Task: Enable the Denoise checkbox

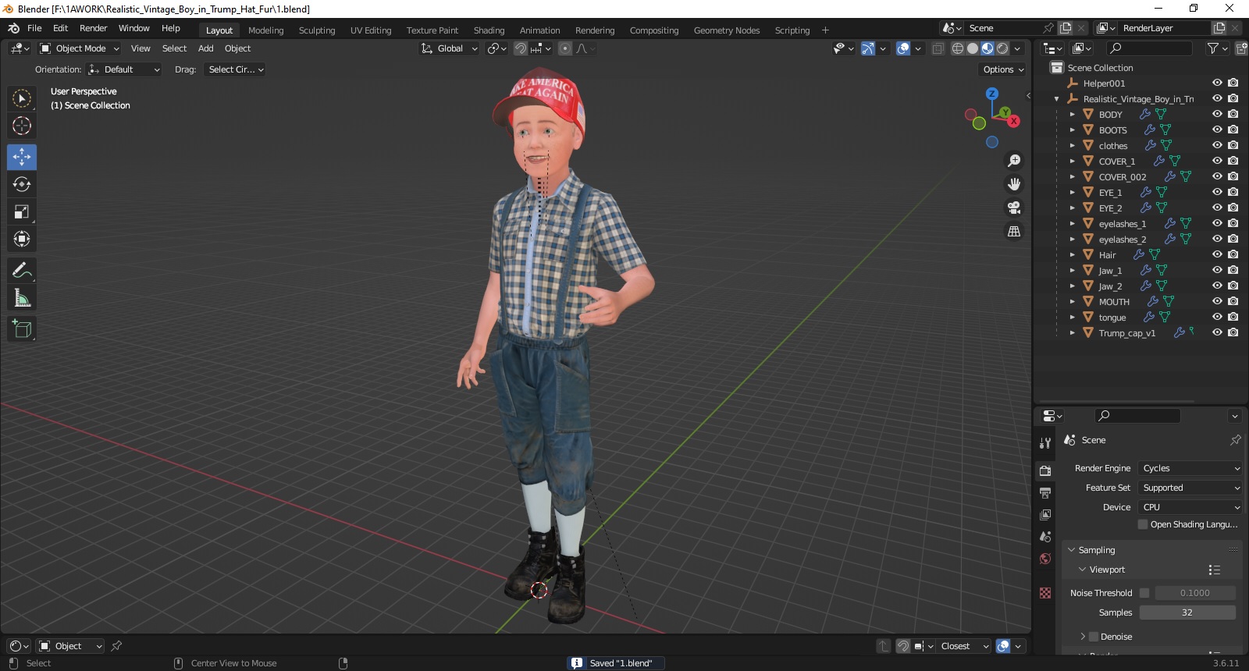Action: pos(1094,637)
